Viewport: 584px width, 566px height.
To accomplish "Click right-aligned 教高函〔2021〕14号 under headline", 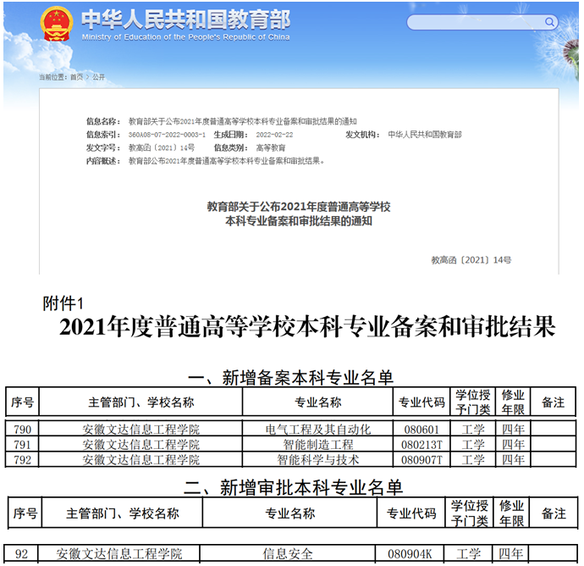I will 471,260.
